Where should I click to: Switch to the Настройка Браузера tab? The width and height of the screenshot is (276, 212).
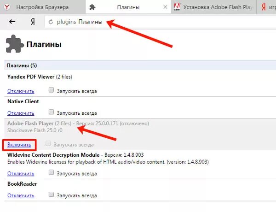click(43, 7)
